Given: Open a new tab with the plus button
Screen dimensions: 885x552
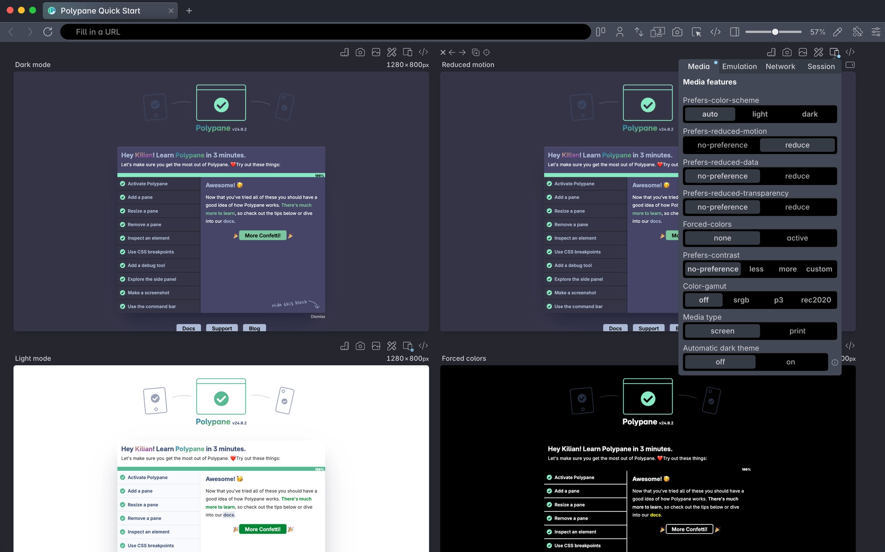Looking at the screenshot, I should [189, 11].
